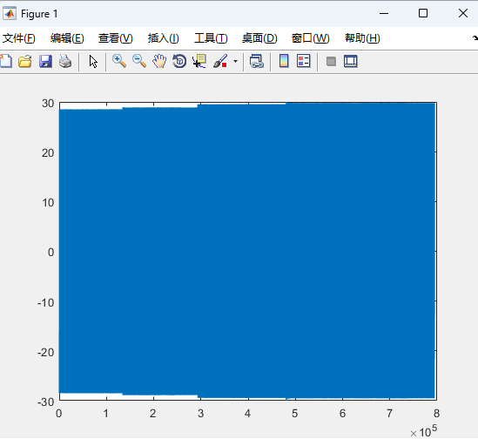Screen dimensions: 478x439
Task: Click the New Figure icon
Action: click(5, 61)
